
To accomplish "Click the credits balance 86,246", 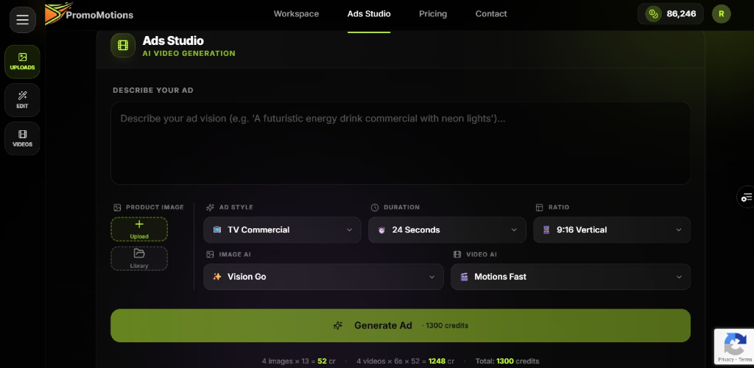I will [670, 14].
